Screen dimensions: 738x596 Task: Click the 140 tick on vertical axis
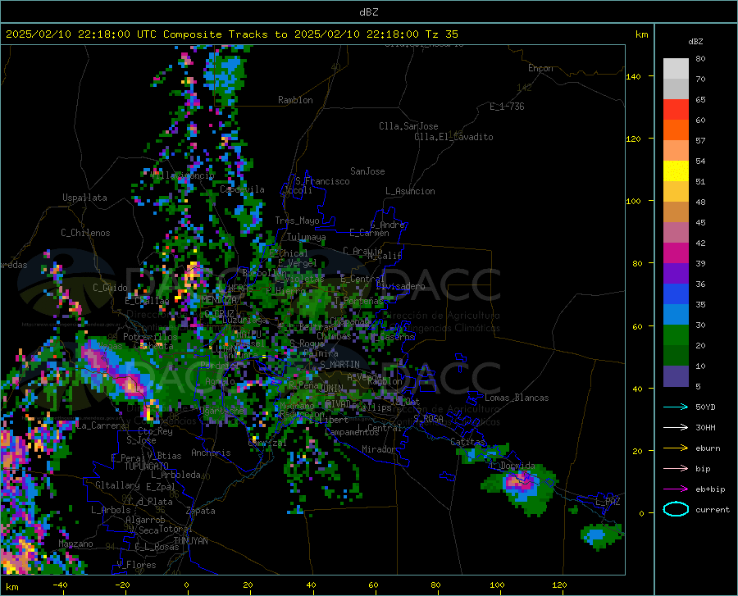click(633, 76)
